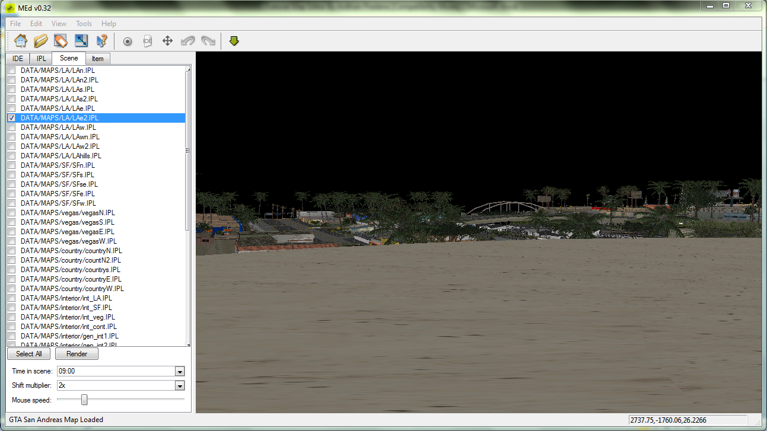Open the File menu
The image size is (767, 431).
(15, 24)
